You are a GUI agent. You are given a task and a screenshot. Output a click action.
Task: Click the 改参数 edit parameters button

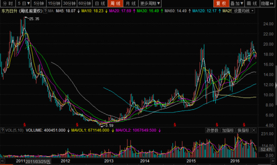(x=212, y=131)
